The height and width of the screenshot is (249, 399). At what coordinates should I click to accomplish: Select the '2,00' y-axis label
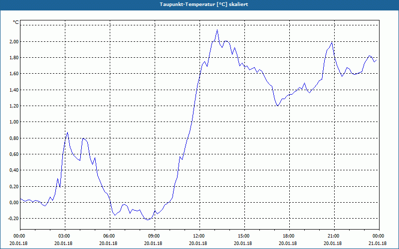click(14, 41)
